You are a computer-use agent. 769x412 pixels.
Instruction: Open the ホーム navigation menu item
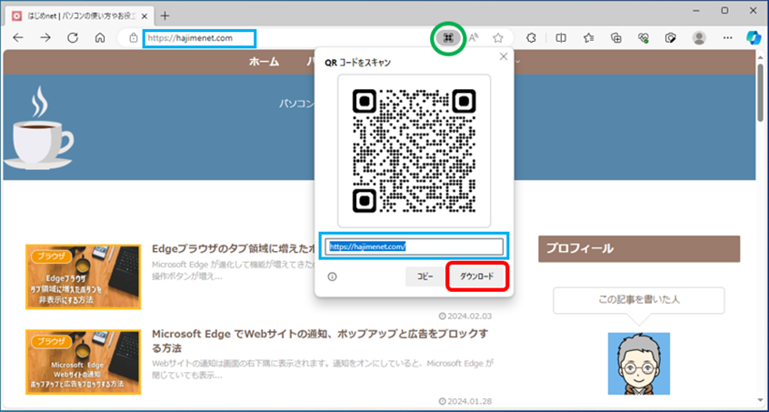point(264,61)
